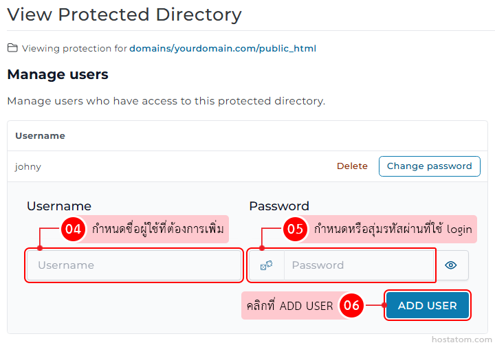
Task: Click the Password label above the field
Action: pos(279,206)
